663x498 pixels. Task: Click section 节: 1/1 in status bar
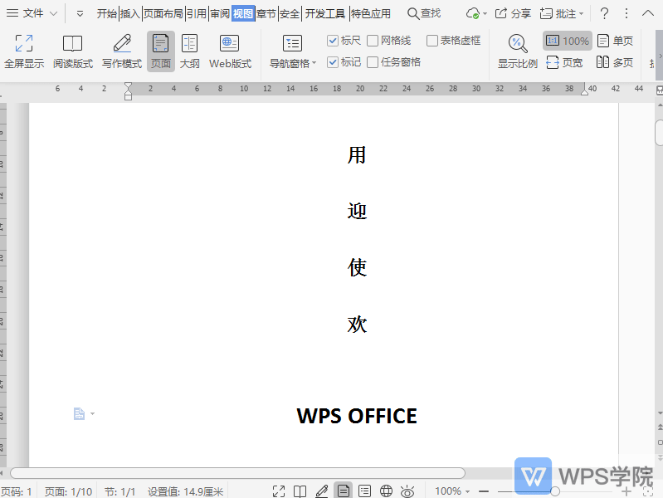(x=119, y=491)
